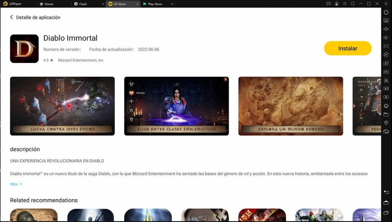Screen dimensions: 392x222
Task: Open the synchronizer sidebar icon
Action: (386, 97)
